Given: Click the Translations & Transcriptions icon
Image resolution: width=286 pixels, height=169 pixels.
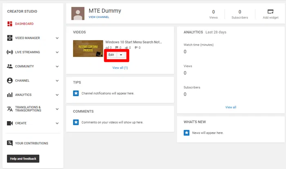Looking at the screenshot, I should [10, 109].
